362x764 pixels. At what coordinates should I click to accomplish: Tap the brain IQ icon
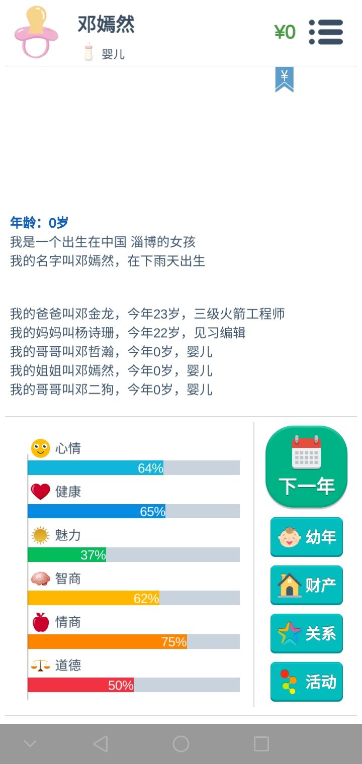tap(40, 579)
